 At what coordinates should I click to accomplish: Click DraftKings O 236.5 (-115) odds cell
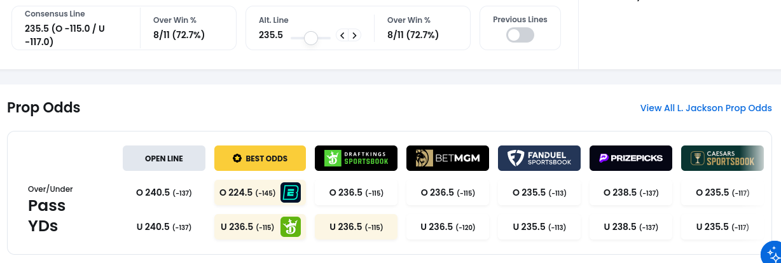[x=356, y=192]
